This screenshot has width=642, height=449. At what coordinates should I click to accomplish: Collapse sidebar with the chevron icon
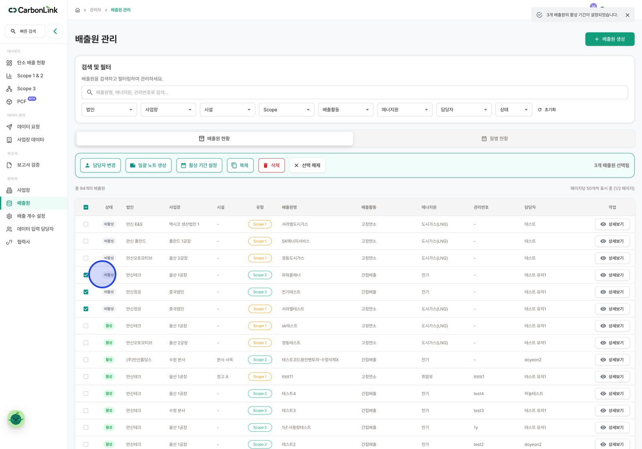[x=55, y=31]
